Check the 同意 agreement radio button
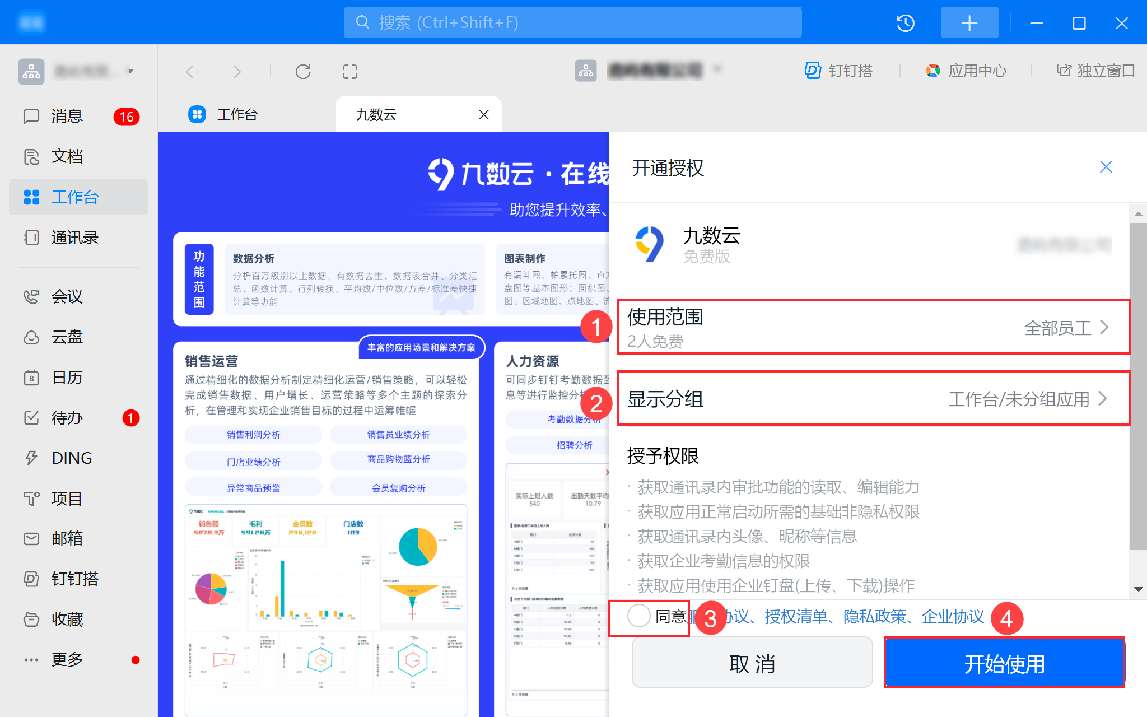 point(638,616)
